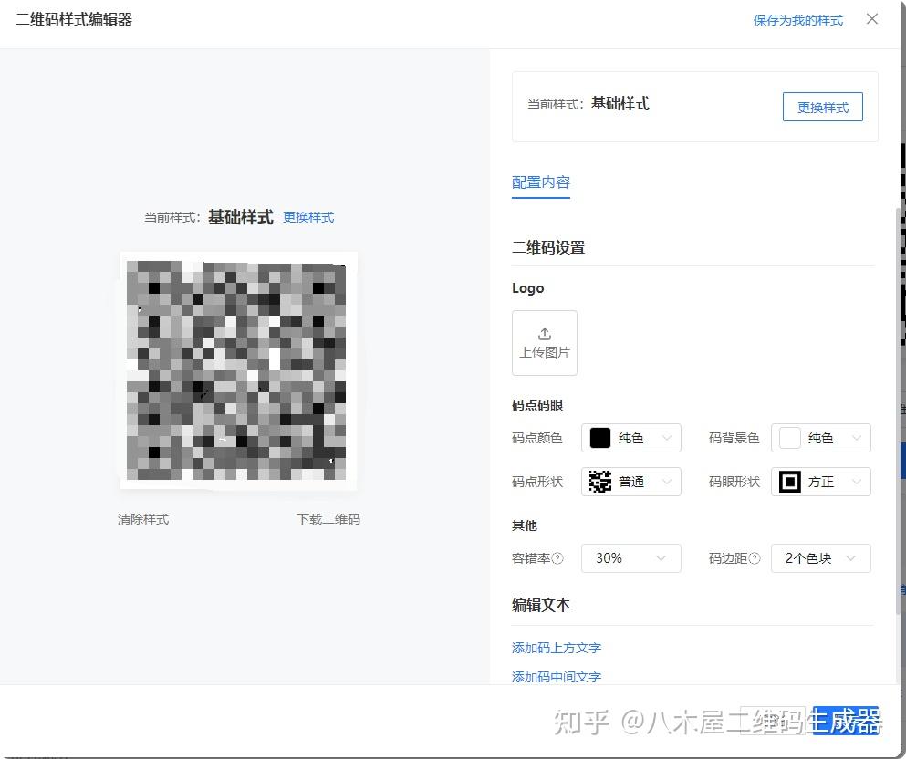Click the 上传图片 logo upload box

[x=545, y=343]
